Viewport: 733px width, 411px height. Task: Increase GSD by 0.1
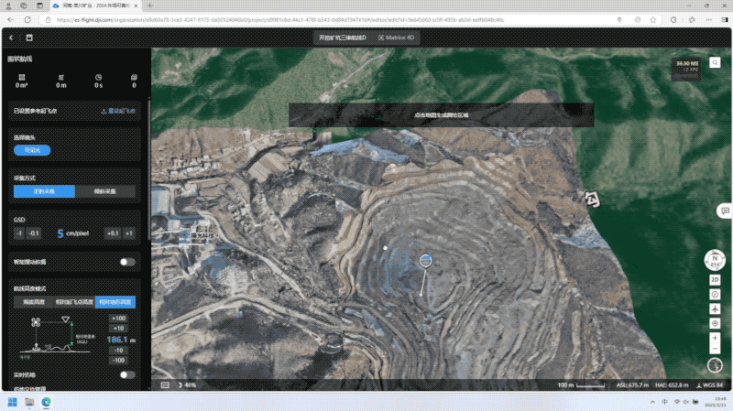(113, 233)
